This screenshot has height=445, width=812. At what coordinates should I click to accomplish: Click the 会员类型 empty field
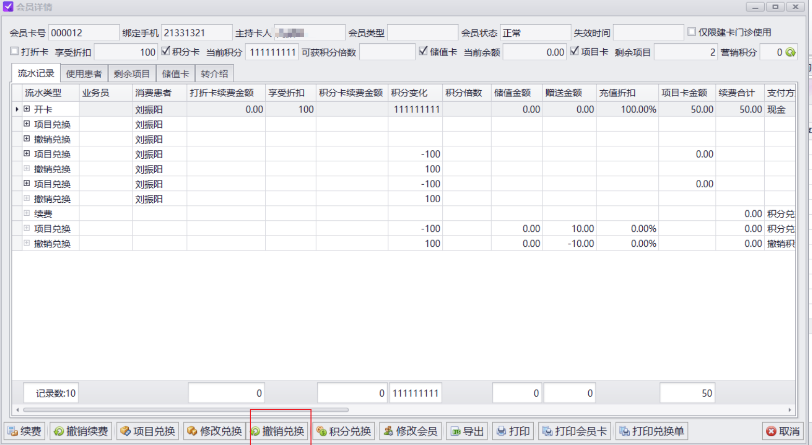point(423,33)
